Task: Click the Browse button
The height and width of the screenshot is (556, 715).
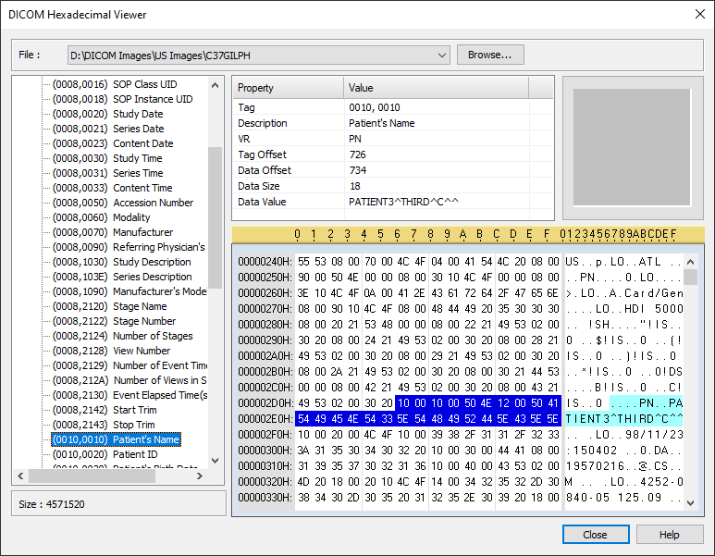Action: click(490, 55)
